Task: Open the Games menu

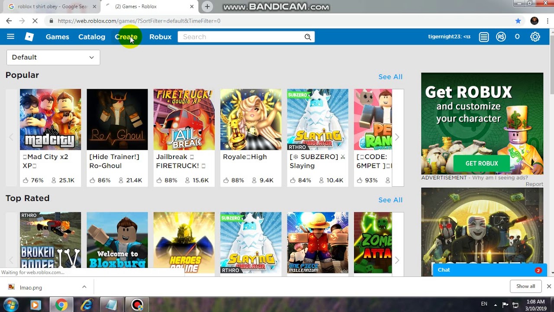Action: pyautogui.click(x=58, y=37)
